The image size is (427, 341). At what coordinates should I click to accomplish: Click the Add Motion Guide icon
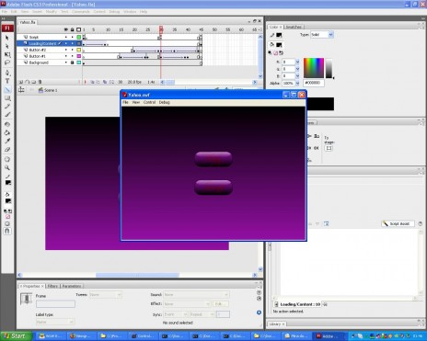pos(28,82)
